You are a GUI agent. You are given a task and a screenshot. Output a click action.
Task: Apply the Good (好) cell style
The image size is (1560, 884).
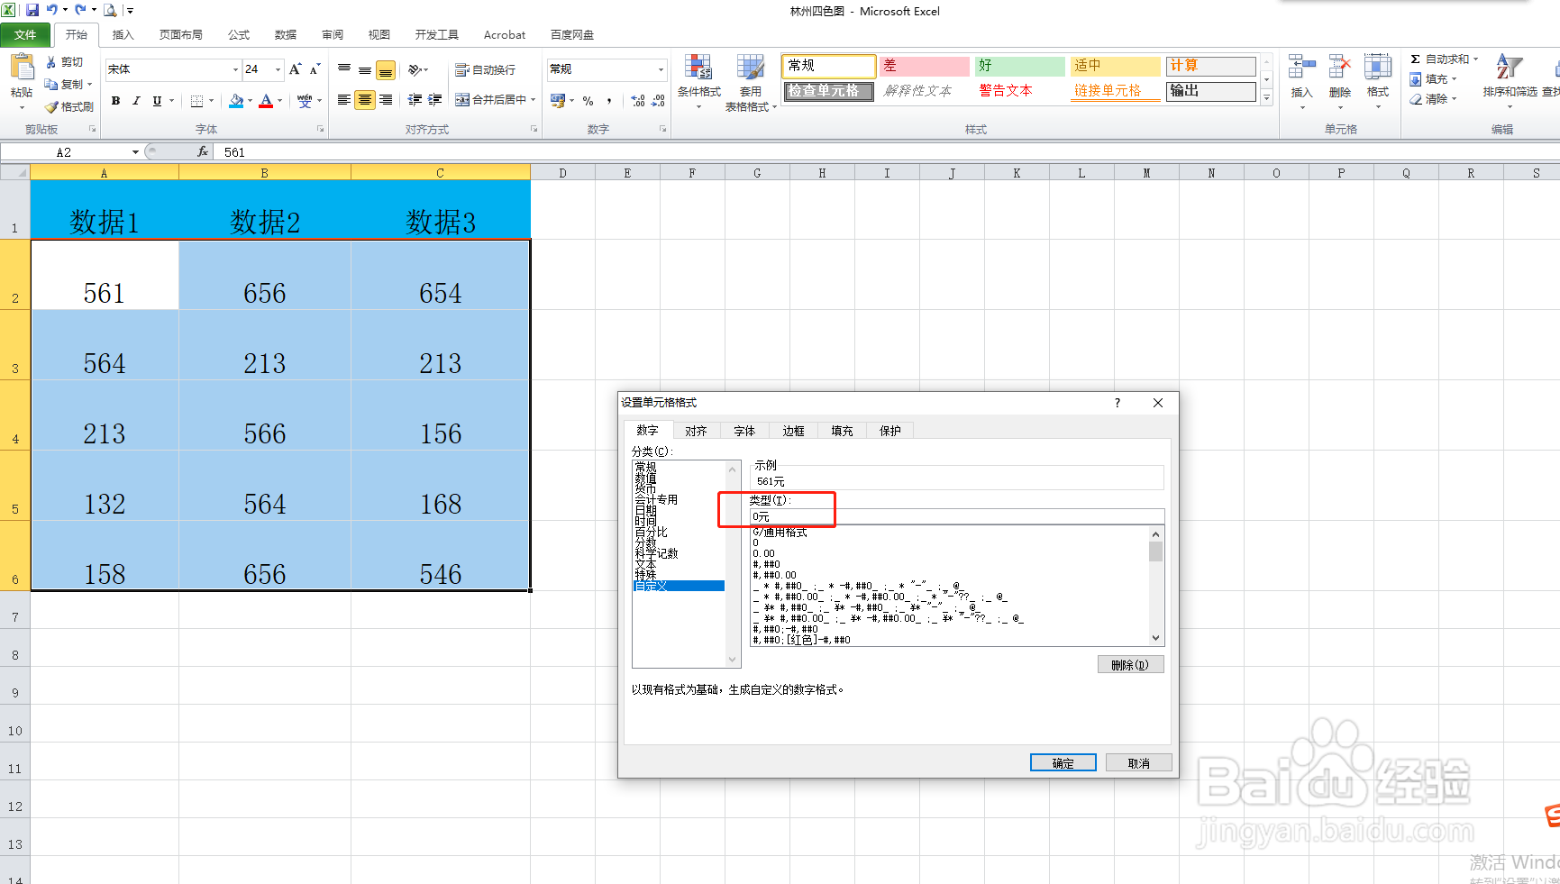click(x=1020, y=66)
